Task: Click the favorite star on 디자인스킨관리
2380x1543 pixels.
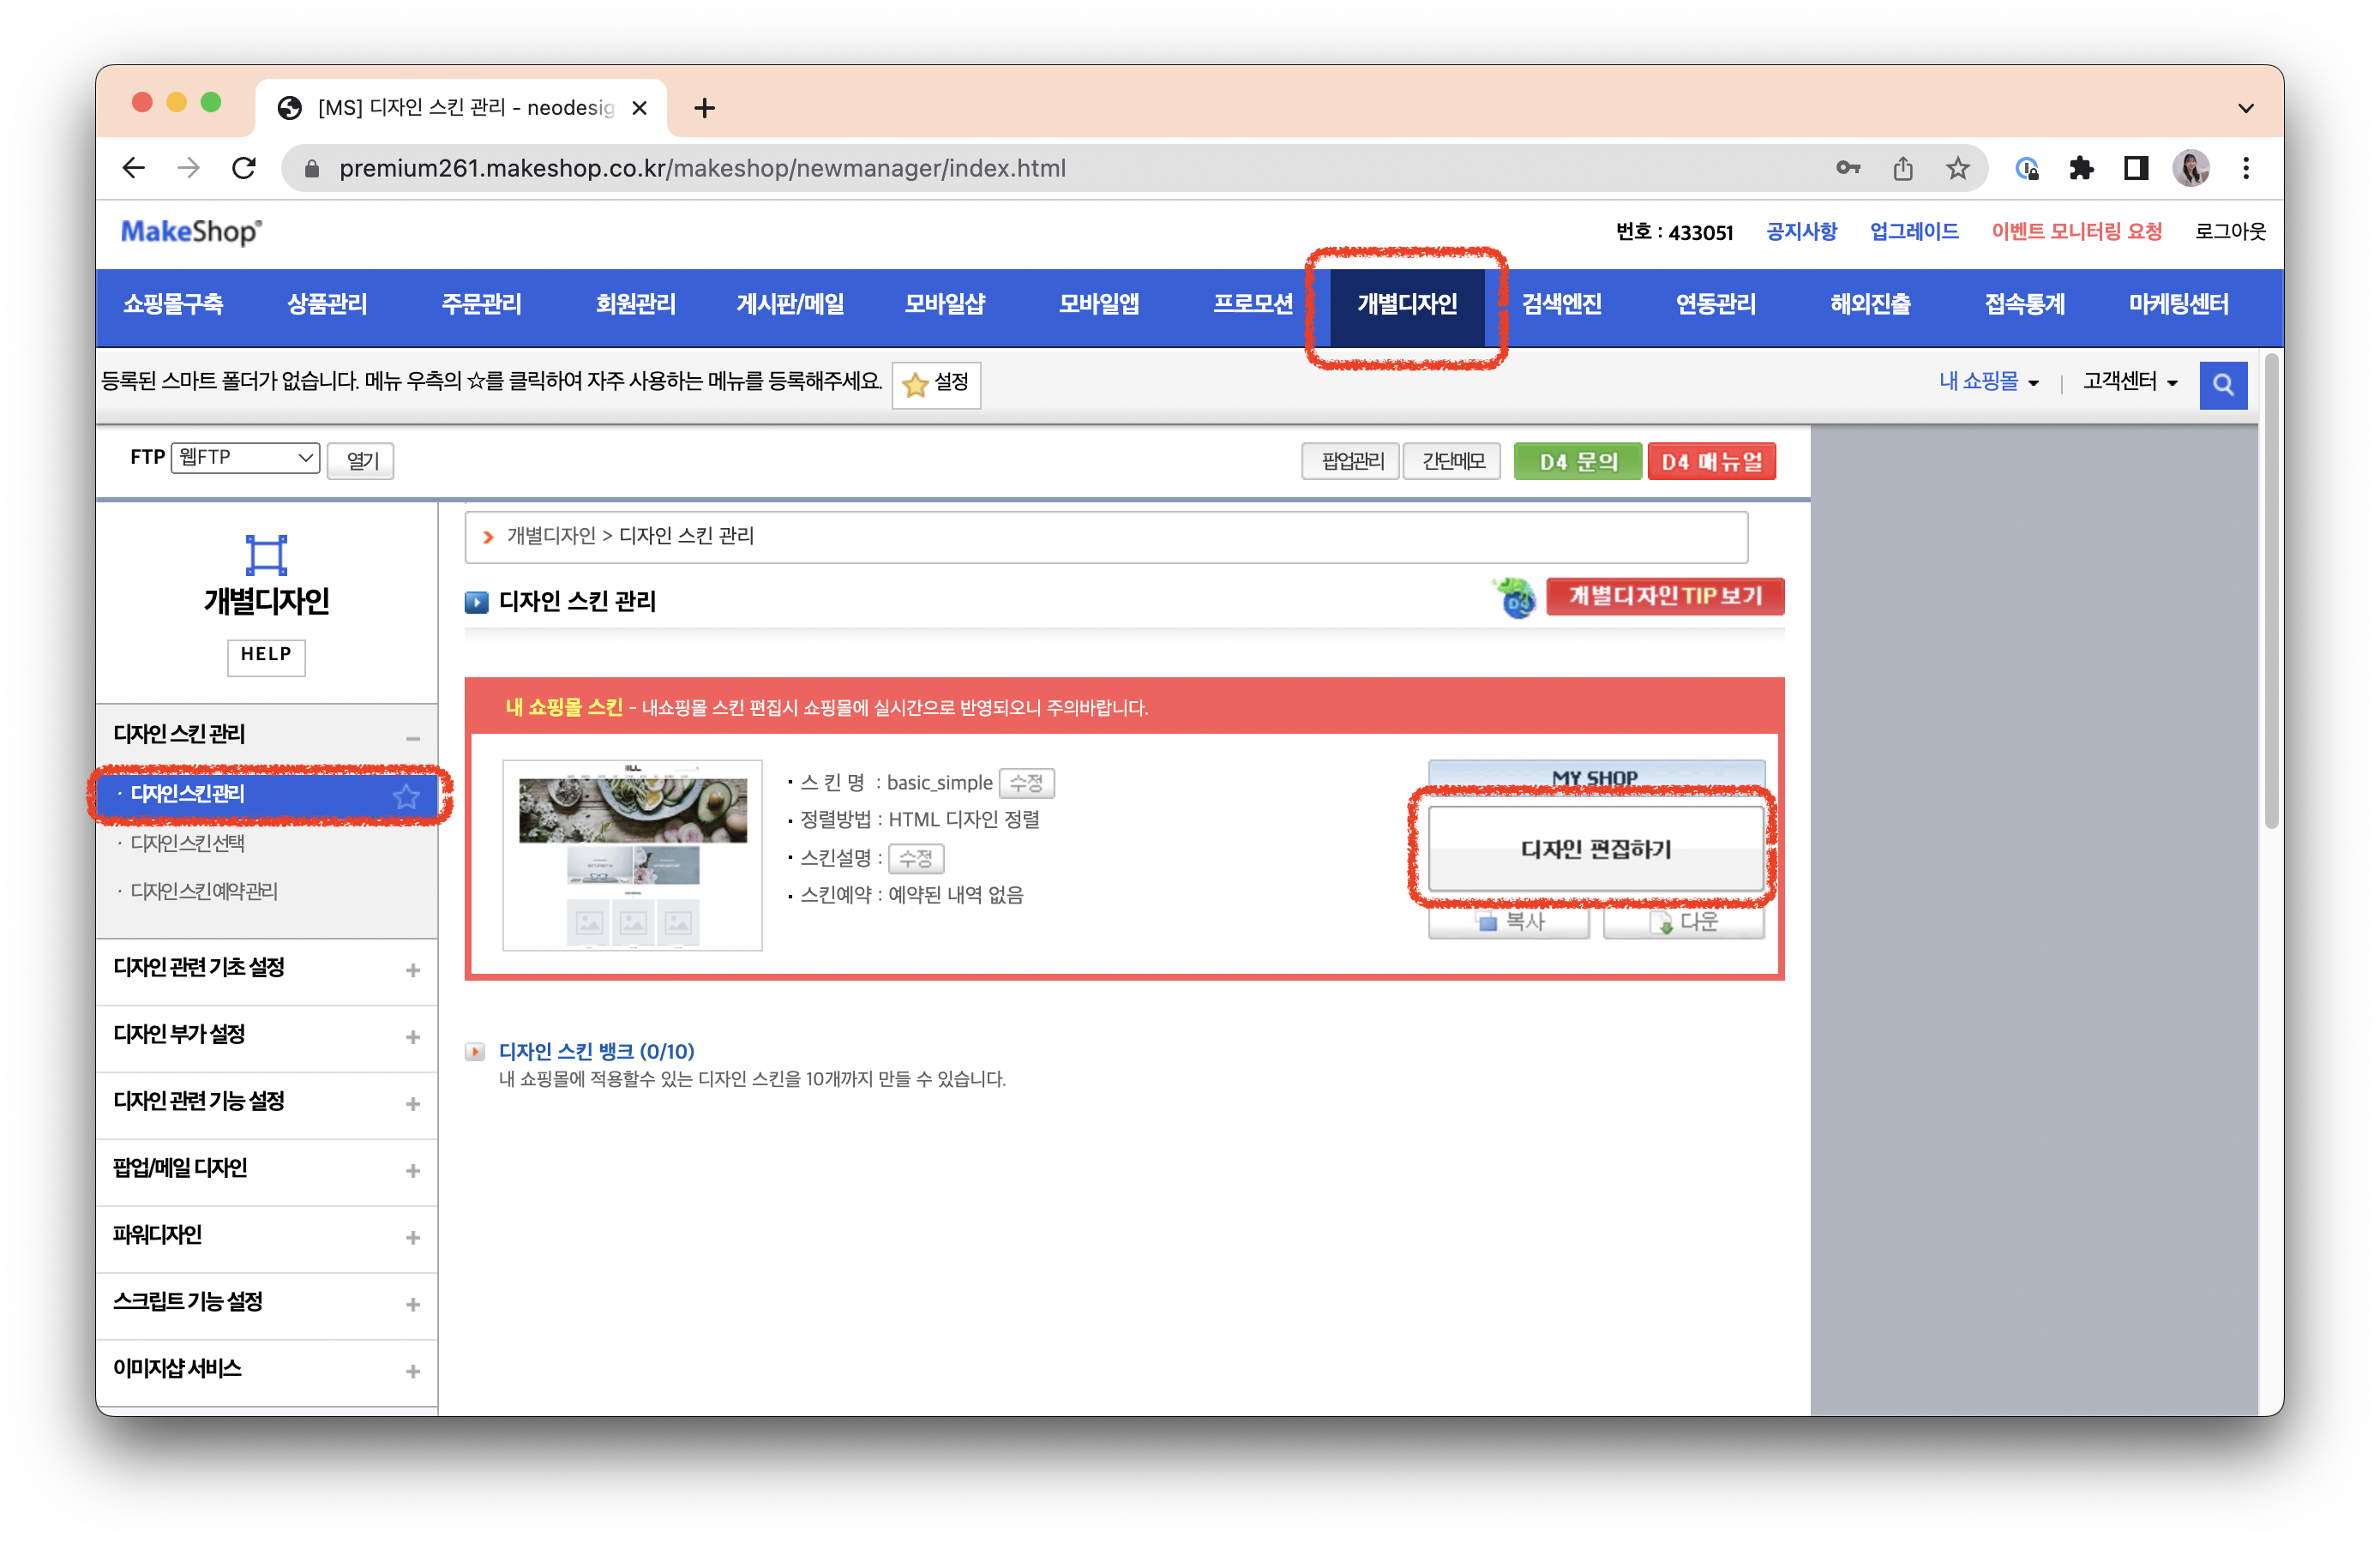Action: pyautogui.click(x=406, y=796)
